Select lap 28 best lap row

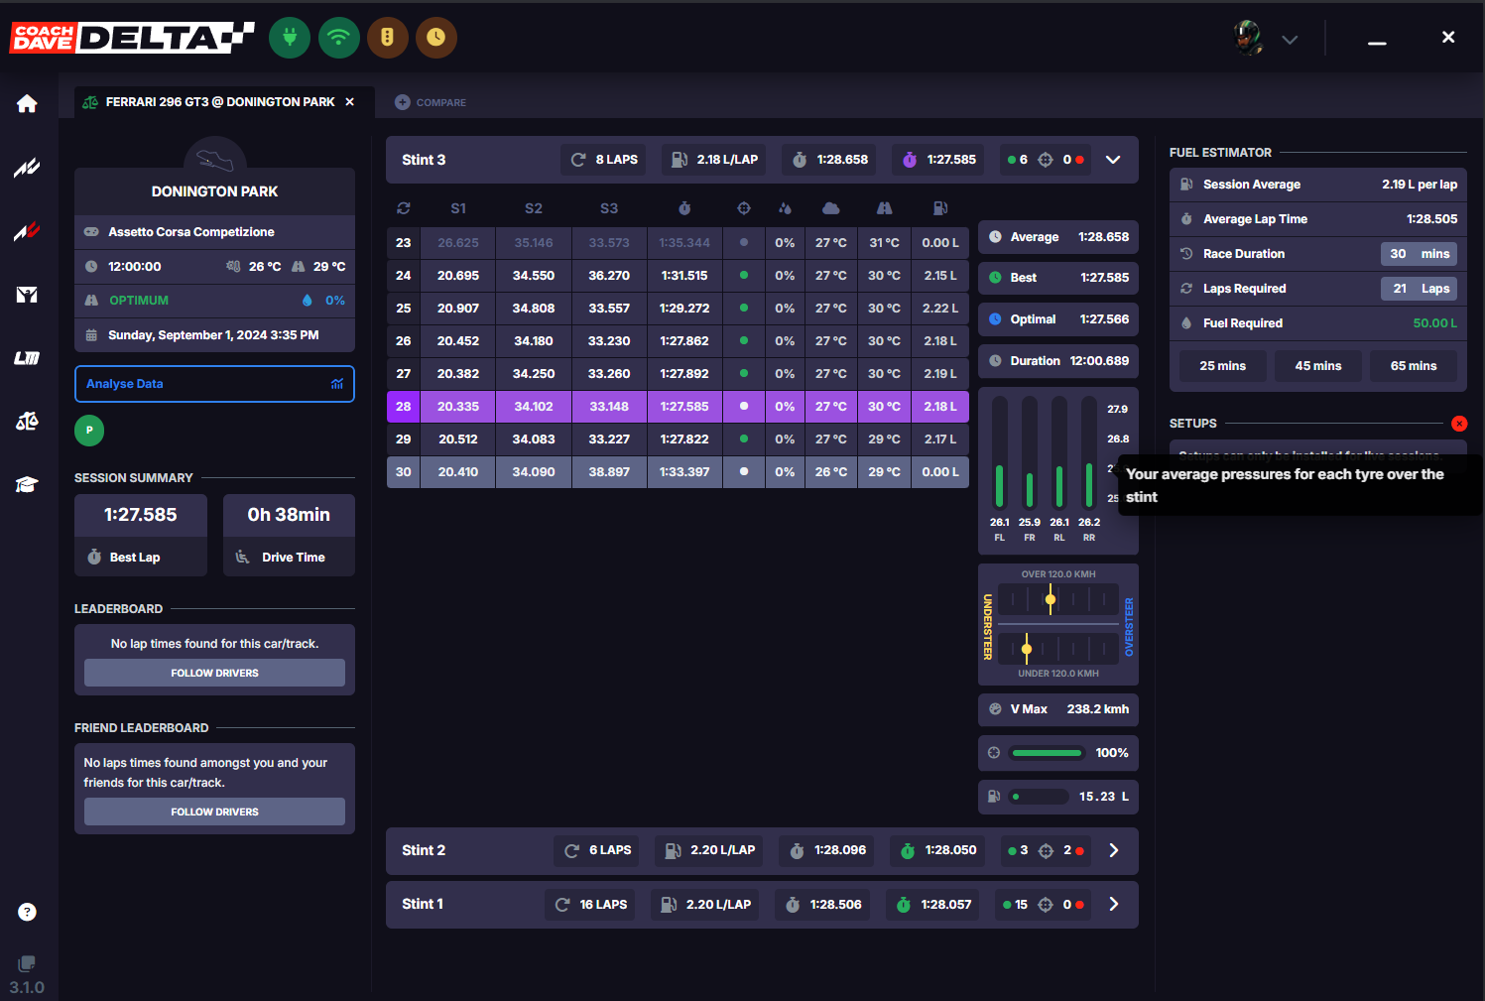click(678, 407)
